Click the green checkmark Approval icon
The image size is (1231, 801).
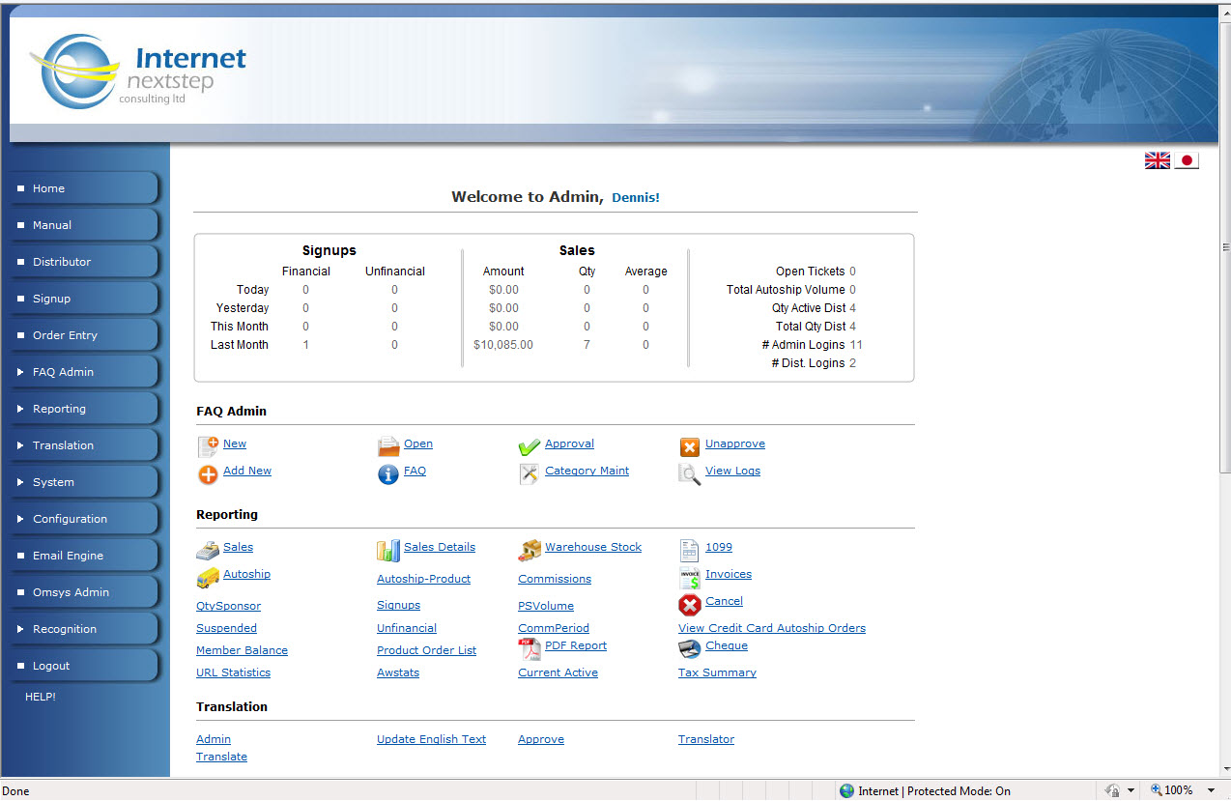click(x=529, y=447)
